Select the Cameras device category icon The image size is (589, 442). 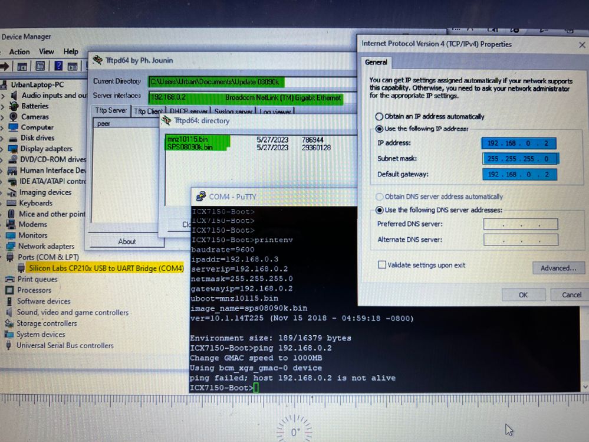(x=14, y=117)
